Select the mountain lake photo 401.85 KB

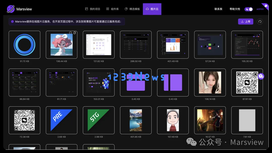tap(136, 120)
